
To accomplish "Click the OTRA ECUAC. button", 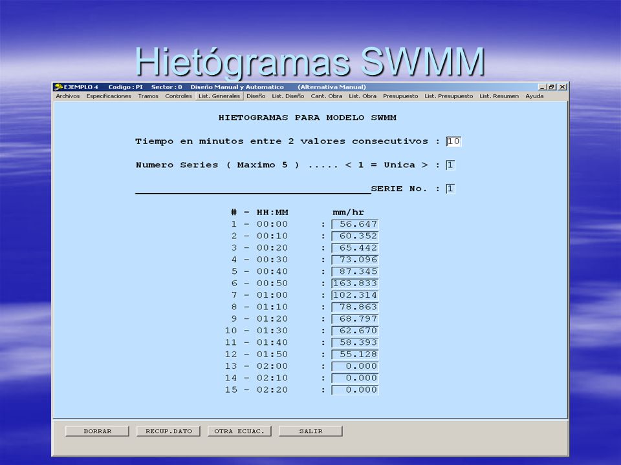I will (239, 431).
